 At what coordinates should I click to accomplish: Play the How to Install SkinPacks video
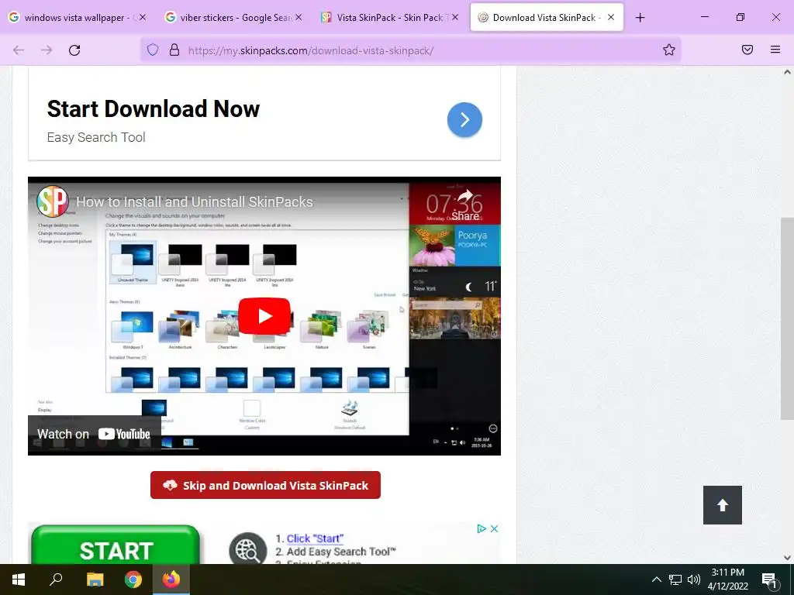[x=264, y=316]
